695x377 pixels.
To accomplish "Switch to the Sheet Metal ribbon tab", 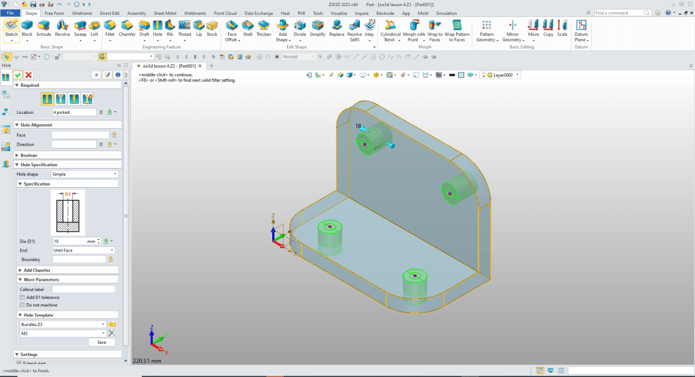I will pos(164,13).
